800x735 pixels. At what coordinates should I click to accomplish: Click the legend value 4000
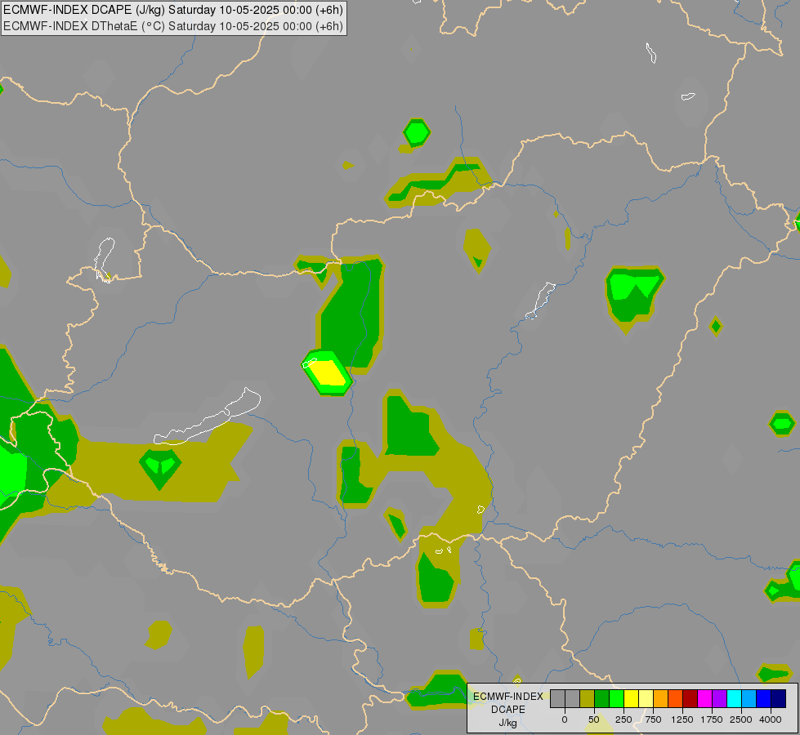(x=771, y=719)
